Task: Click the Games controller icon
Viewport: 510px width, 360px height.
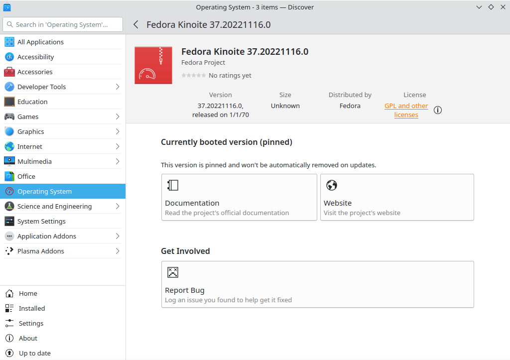Action: (x=9, y=117)
